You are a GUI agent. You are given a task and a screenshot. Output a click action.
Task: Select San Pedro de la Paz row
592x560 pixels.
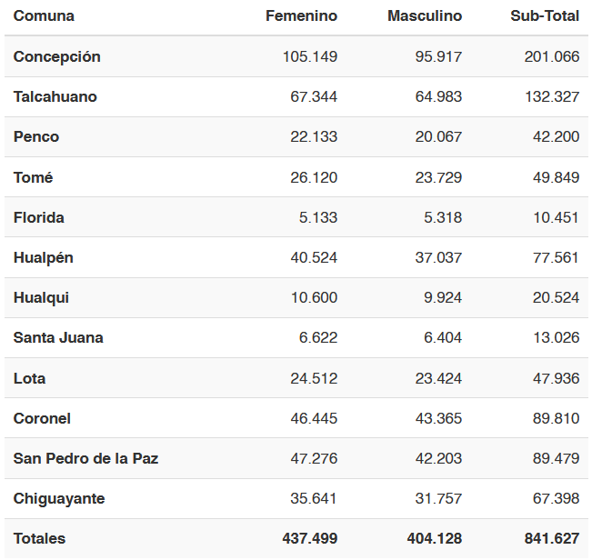coord(296,458)
